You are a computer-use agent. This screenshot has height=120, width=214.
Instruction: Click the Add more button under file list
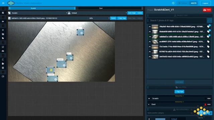pyautogui.click(x=179, y=82)
